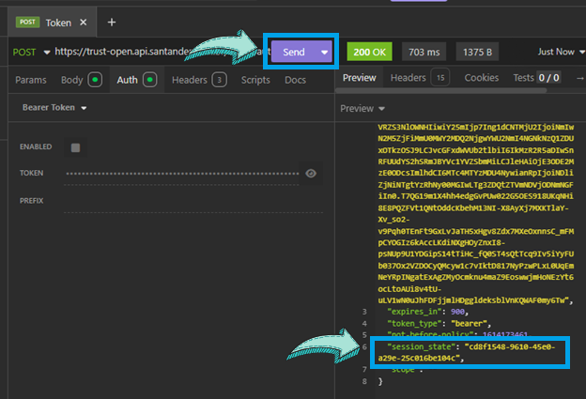Open the Tests 0 / 0 tab
The image size is (586, 399).
click(x=536, y=78)
